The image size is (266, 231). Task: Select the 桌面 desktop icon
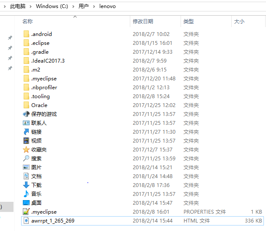tap(26, 203)
